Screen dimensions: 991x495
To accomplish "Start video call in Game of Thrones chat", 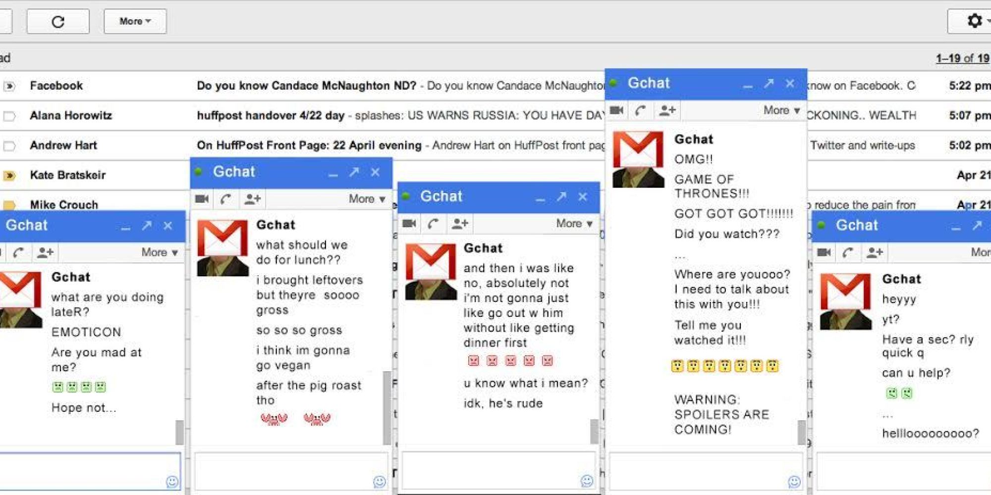I will pyautogui.click(x=616, y=110).
